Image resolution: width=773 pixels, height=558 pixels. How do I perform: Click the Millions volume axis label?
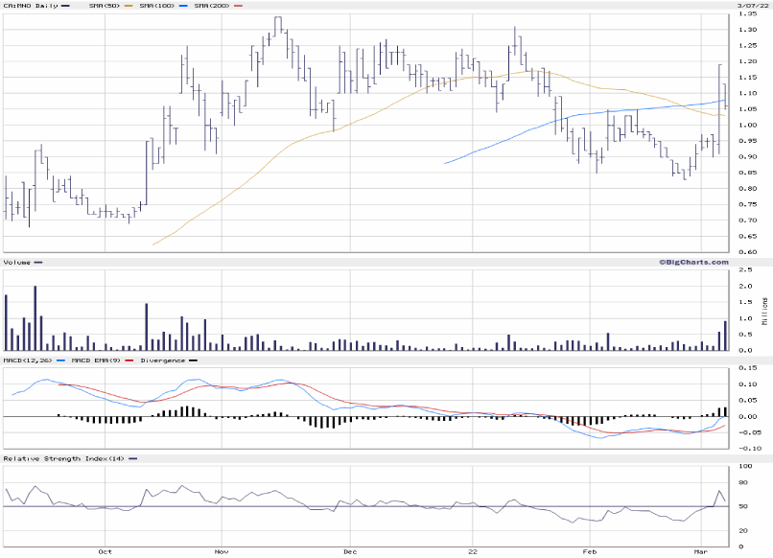pos(764,311)
